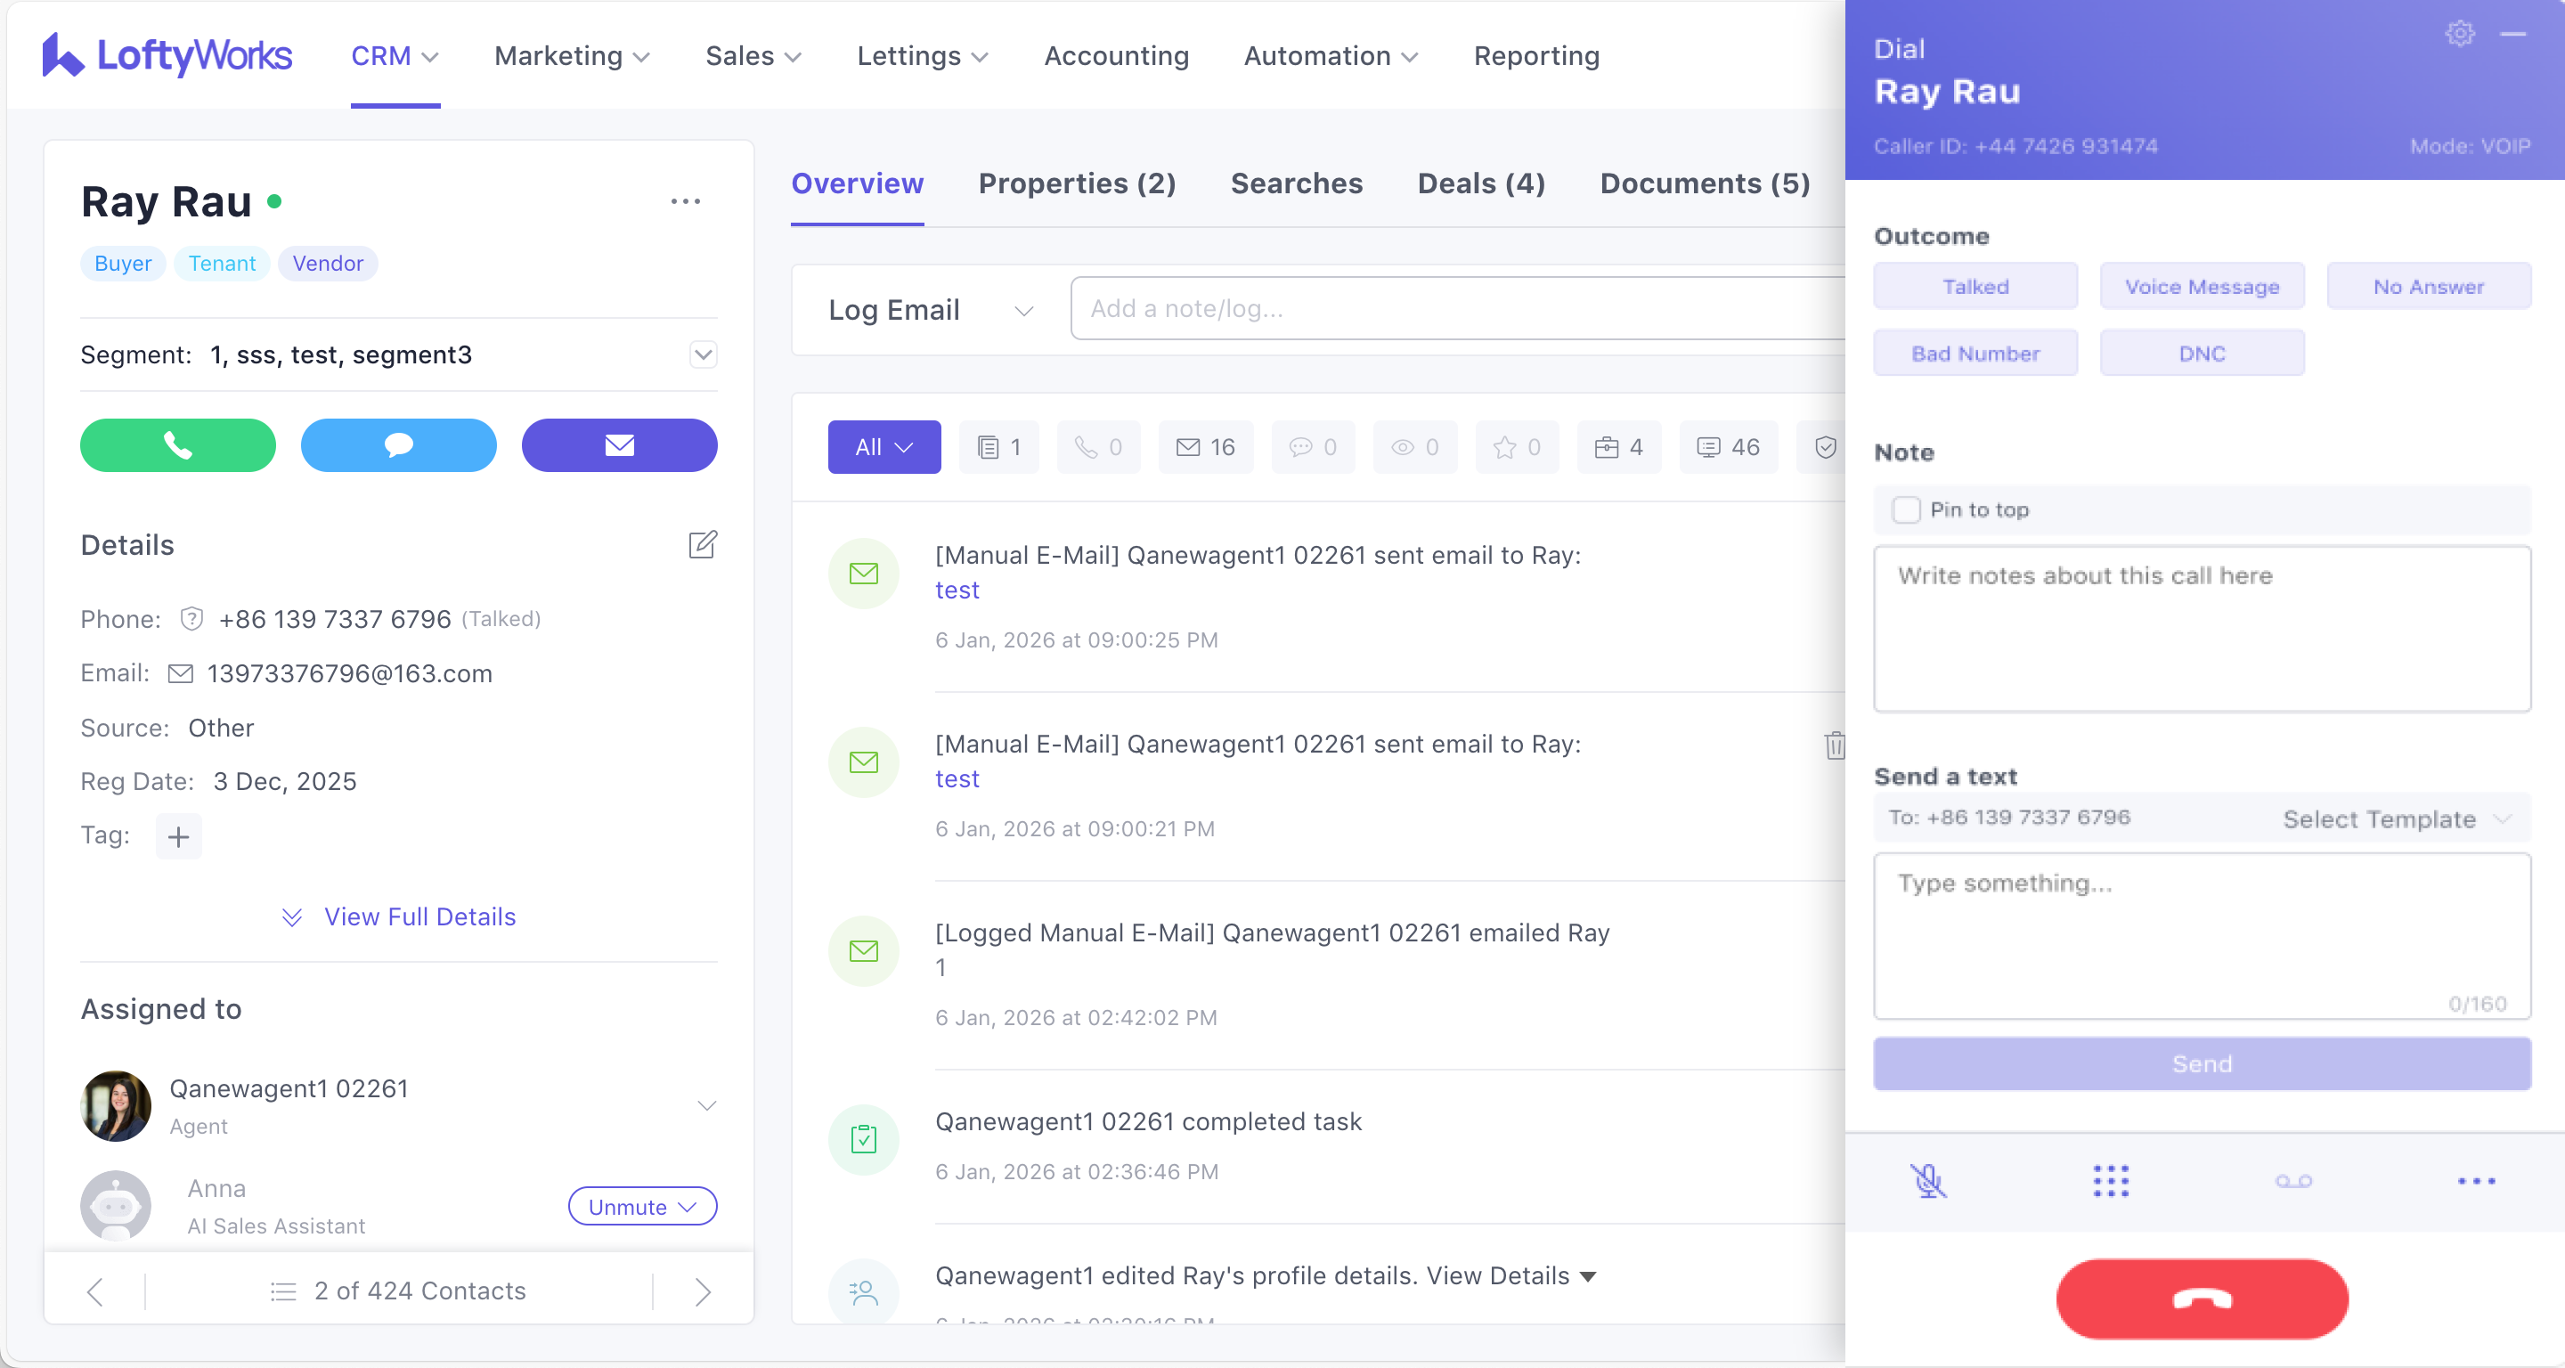Click the green phone call button
The image size is (2565, 1368).
tap(177, 445)
